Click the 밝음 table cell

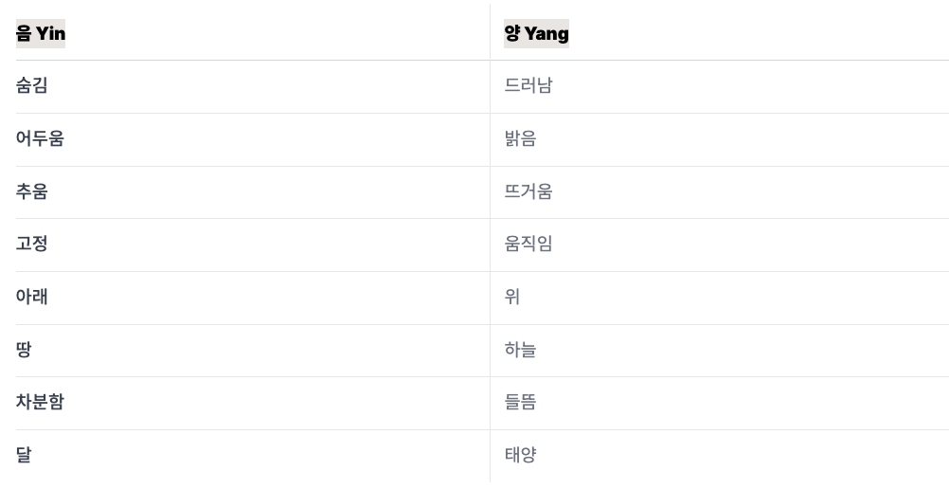click(720, 139)
